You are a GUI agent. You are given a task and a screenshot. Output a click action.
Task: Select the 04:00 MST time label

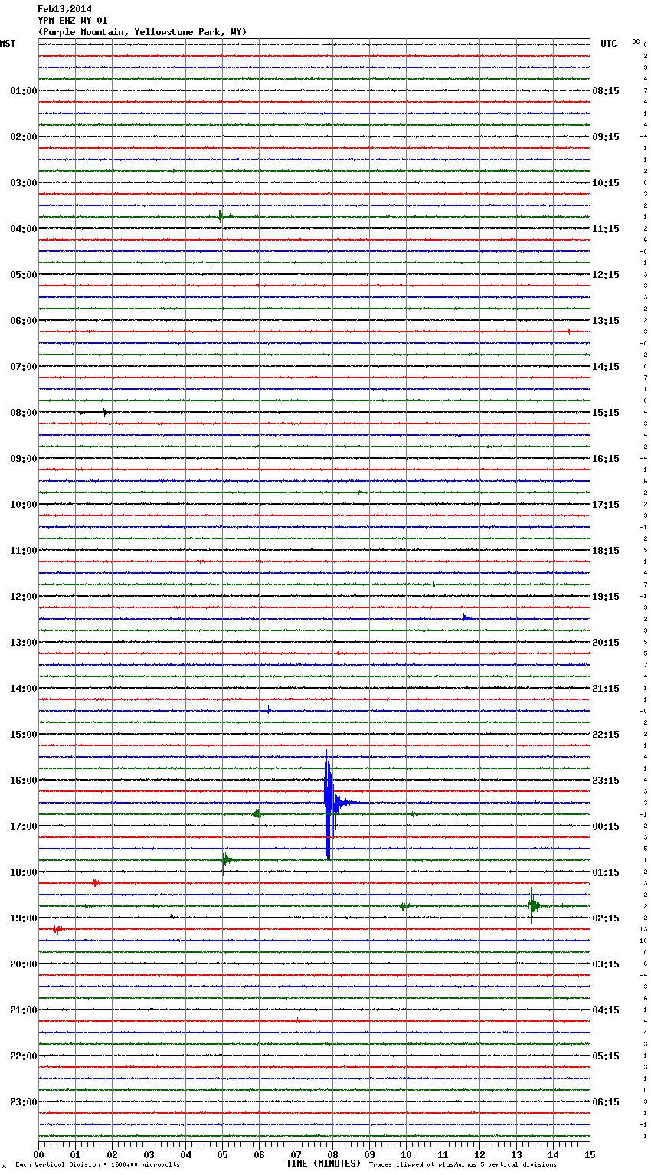tap(24, 229)
